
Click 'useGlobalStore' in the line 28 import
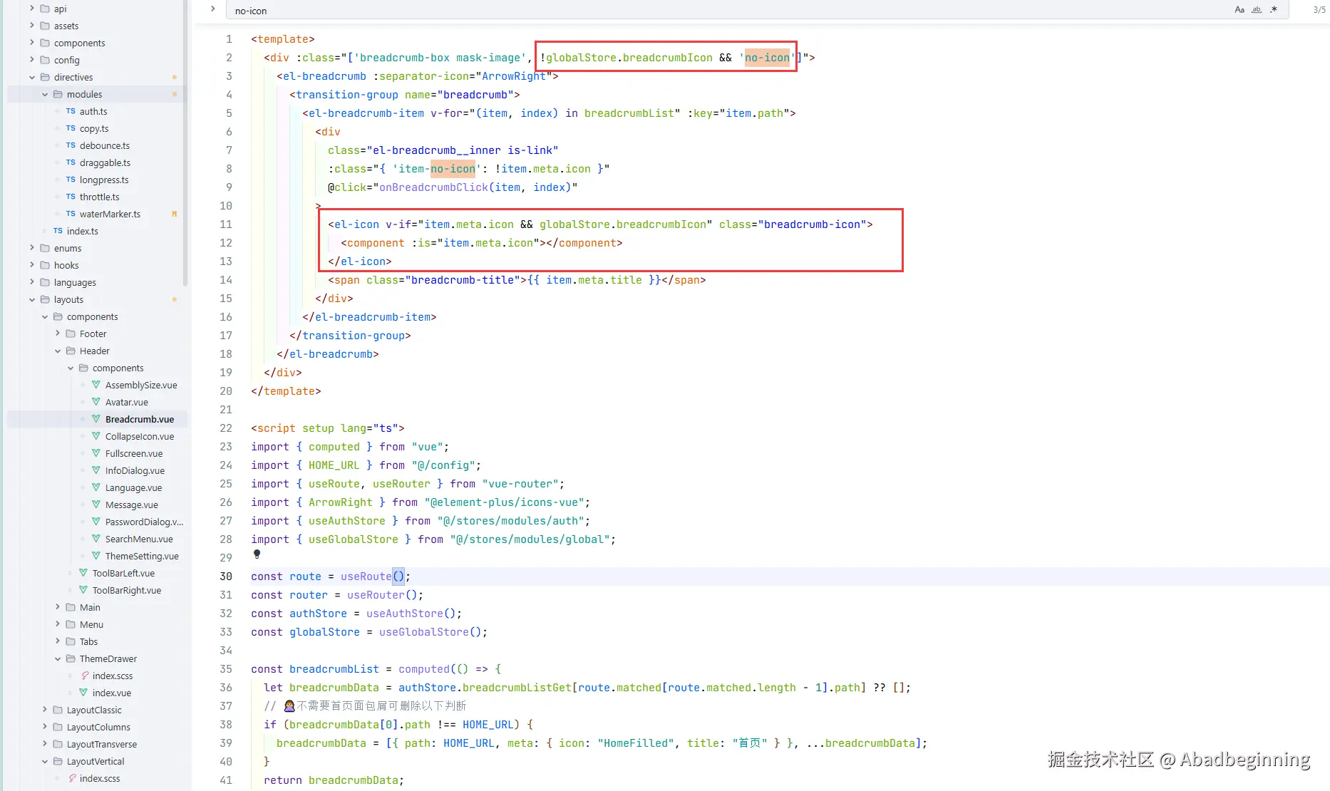coord(354,539)
